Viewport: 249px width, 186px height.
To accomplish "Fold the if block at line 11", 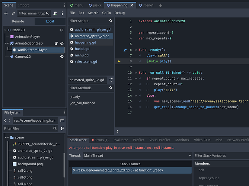I will 136,78.
